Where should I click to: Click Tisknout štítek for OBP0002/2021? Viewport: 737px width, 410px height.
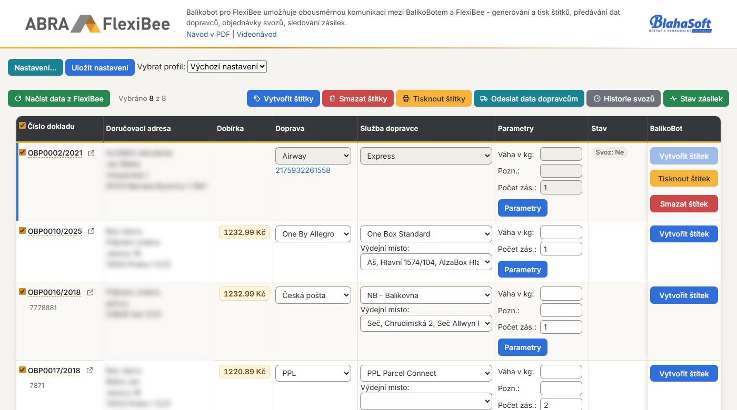coord(684,179)
